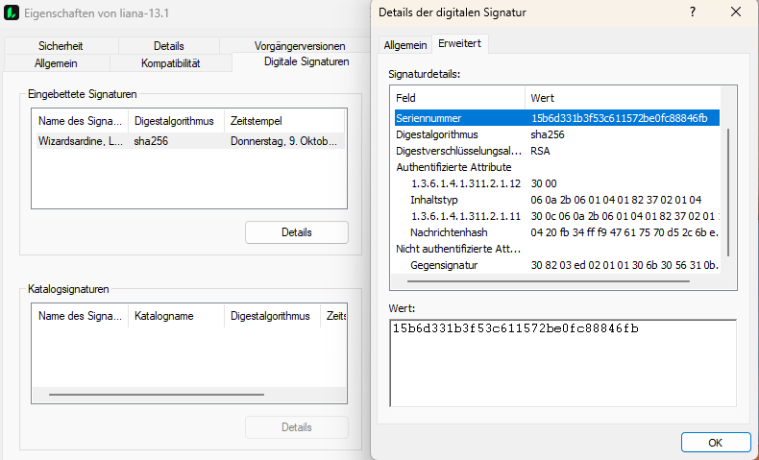Click the Zeitstempel column header
759x460 pixels.
coord(284,121)
